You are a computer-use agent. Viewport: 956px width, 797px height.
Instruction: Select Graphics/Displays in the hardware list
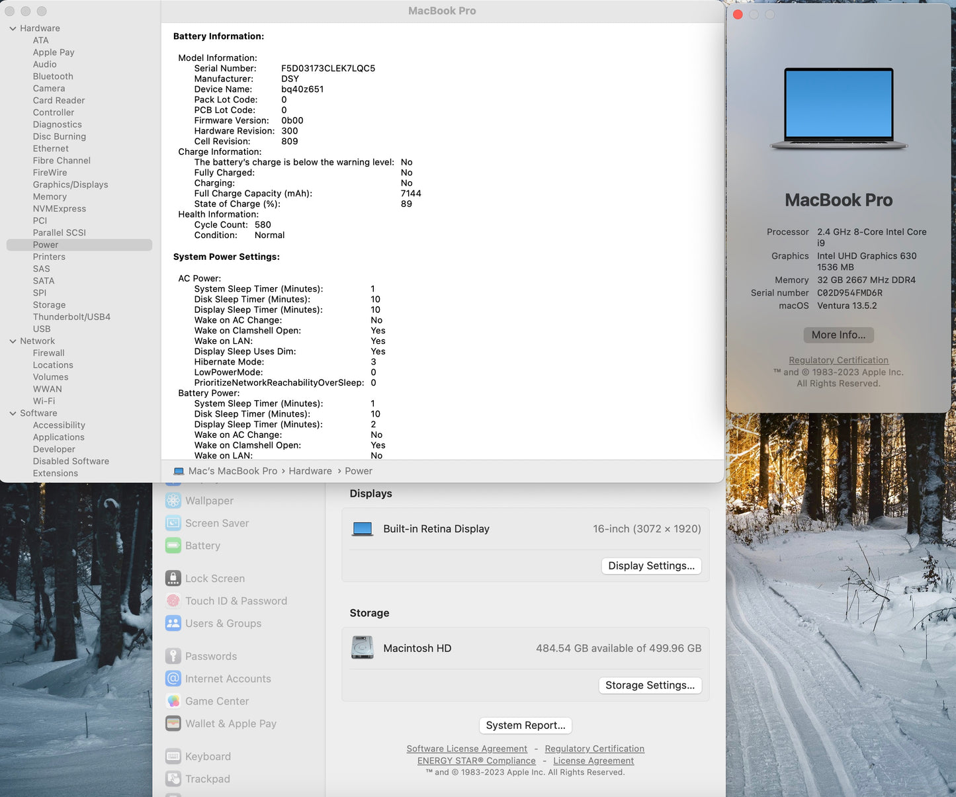coord(70,185)
